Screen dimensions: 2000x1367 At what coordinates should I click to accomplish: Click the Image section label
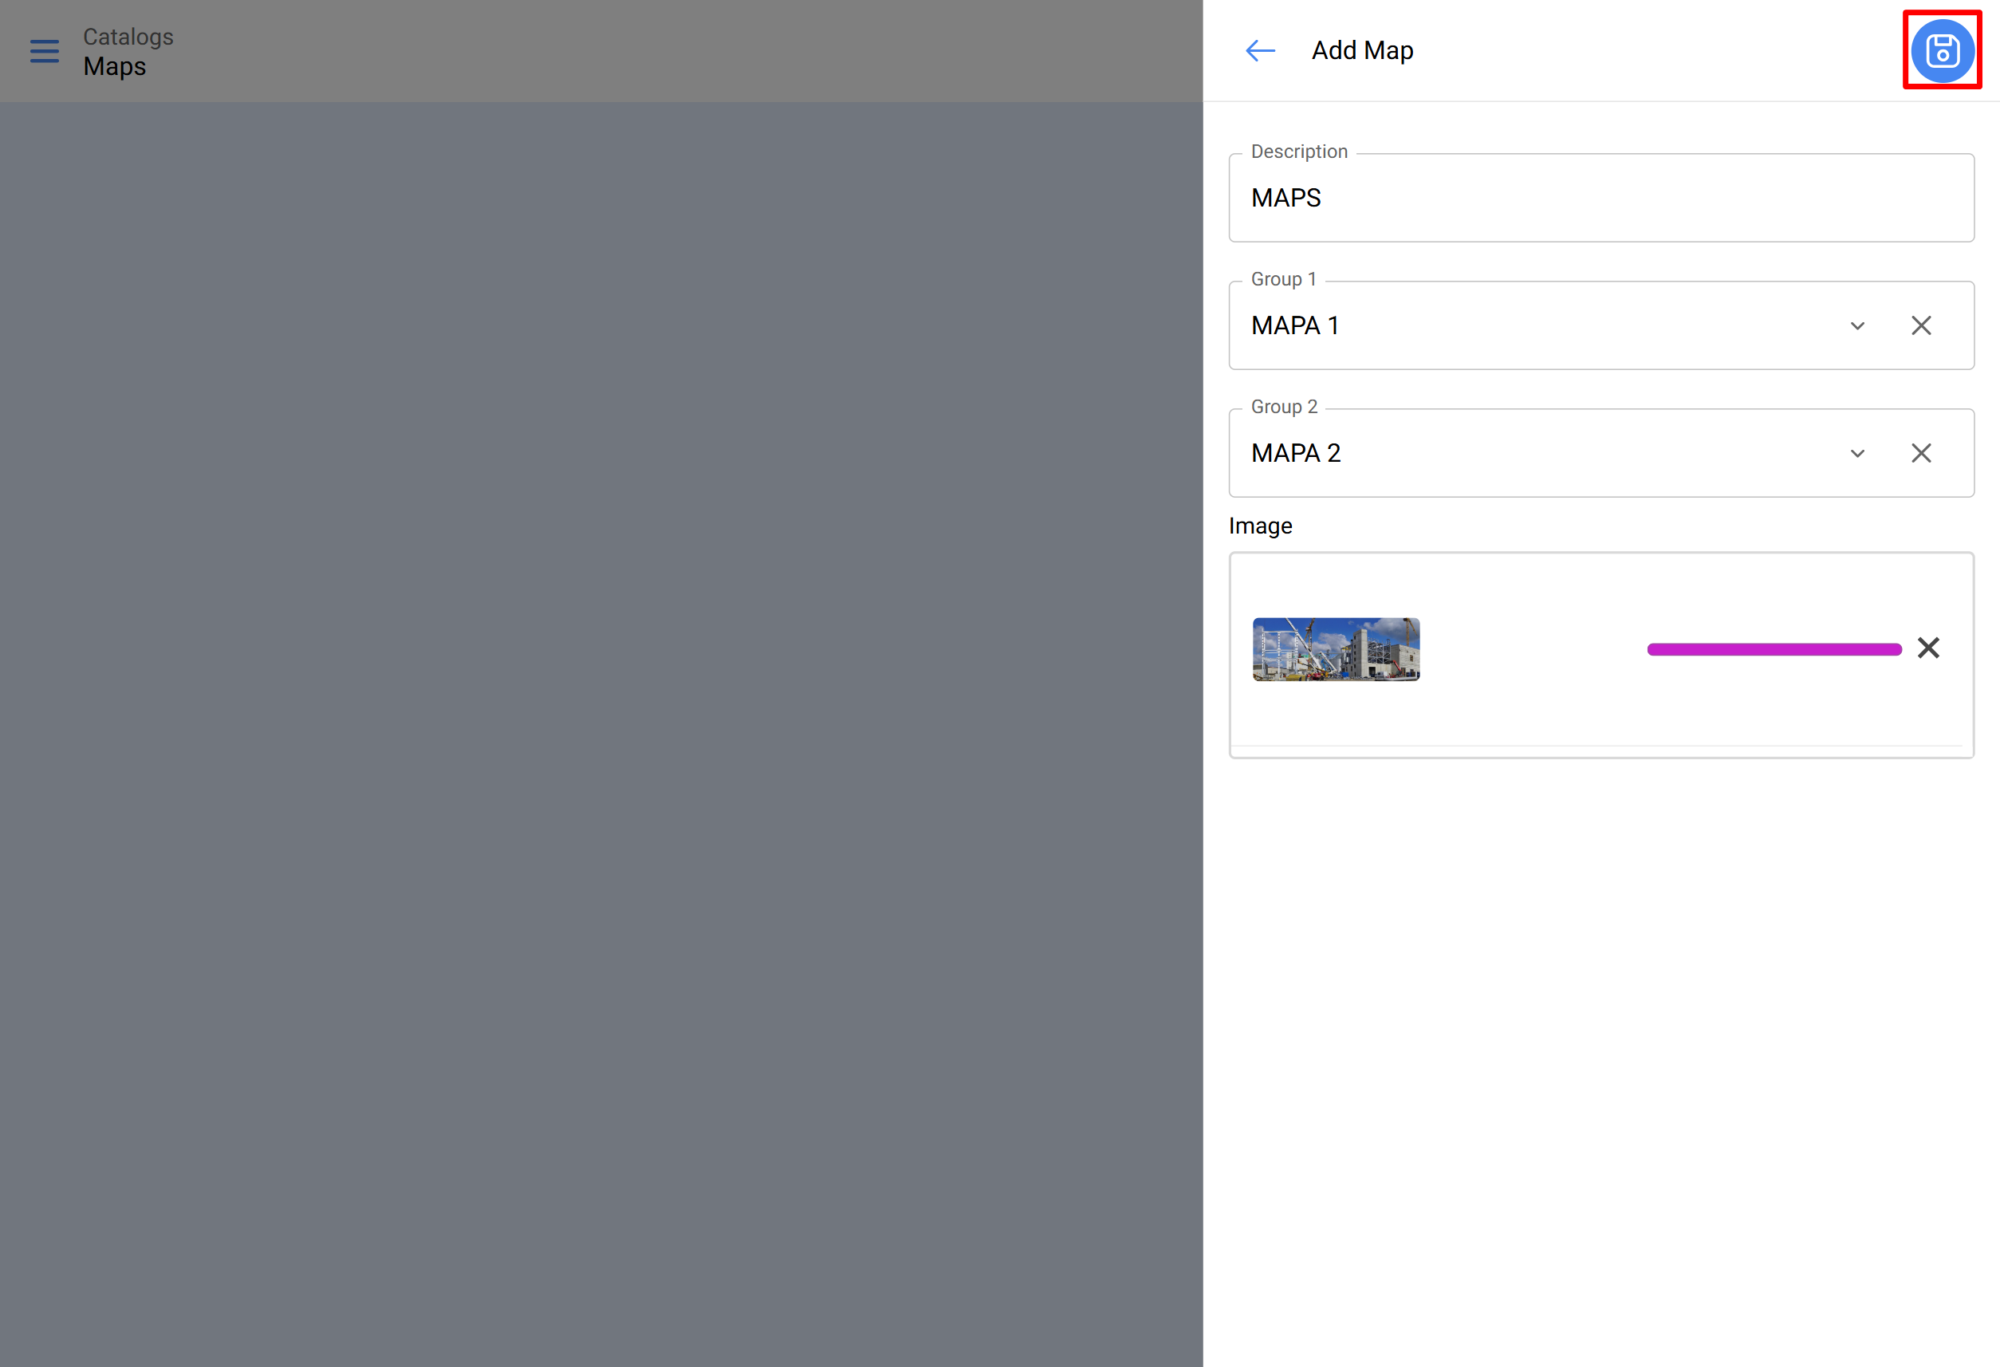1260,526
